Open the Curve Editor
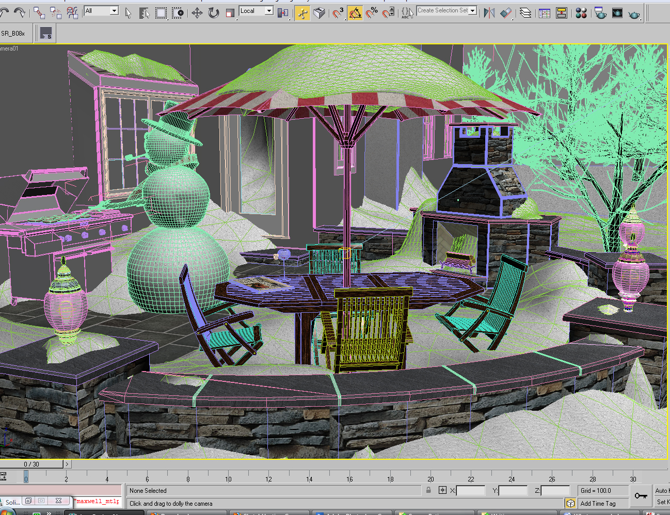This screenshot has height=515, width=670. [x=545, y=12]
